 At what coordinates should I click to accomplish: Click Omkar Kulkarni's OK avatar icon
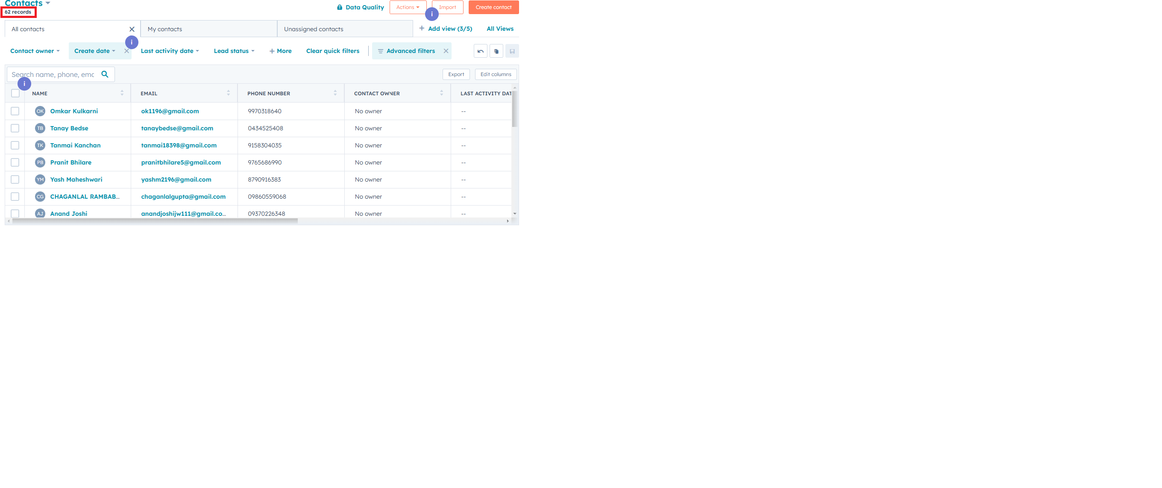click(x=40, y=111)
